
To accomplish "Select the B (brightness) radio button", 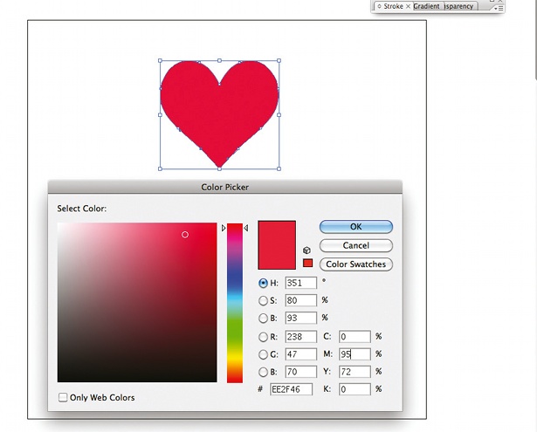I will coord(263,318).
